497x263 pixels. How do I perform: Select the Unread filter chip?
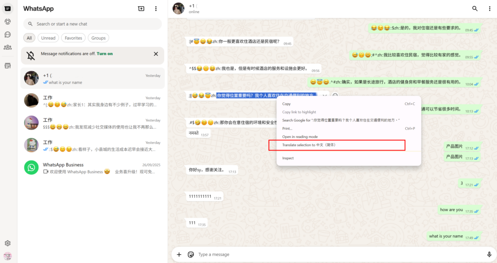48,38
